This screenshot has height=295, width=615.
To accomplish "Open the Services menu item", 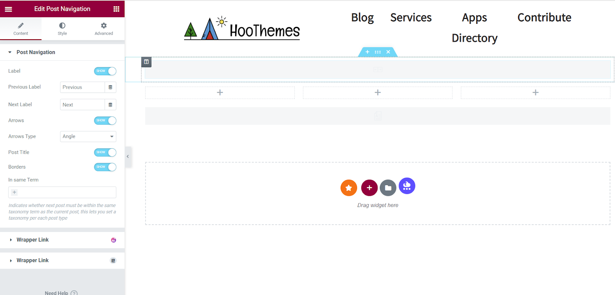I will 411,18.
